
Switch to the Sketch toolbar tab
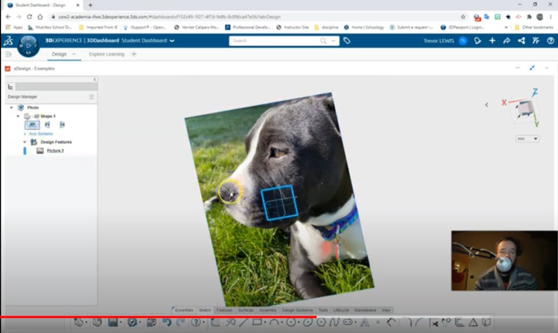(x=205, y=310)
